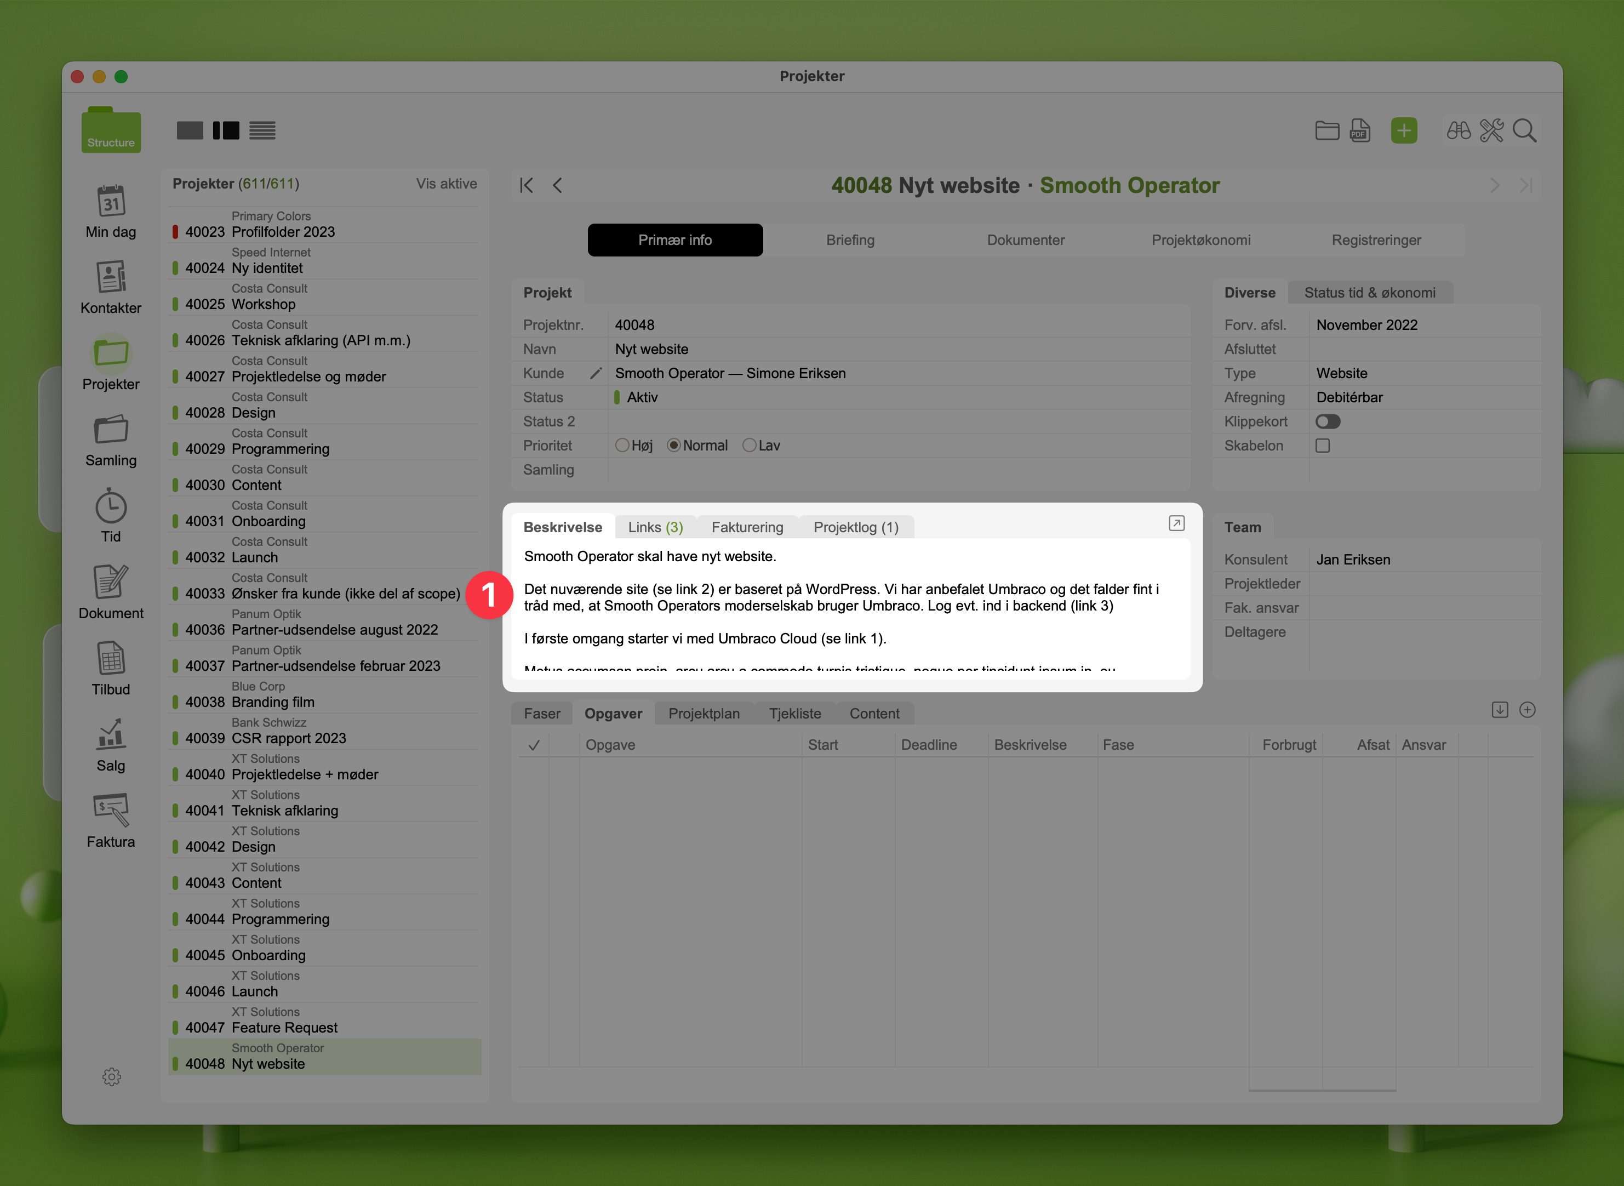The image size is (1624, 1186).
Task: Select the Høj priority radio button
Action: (622, 446)
